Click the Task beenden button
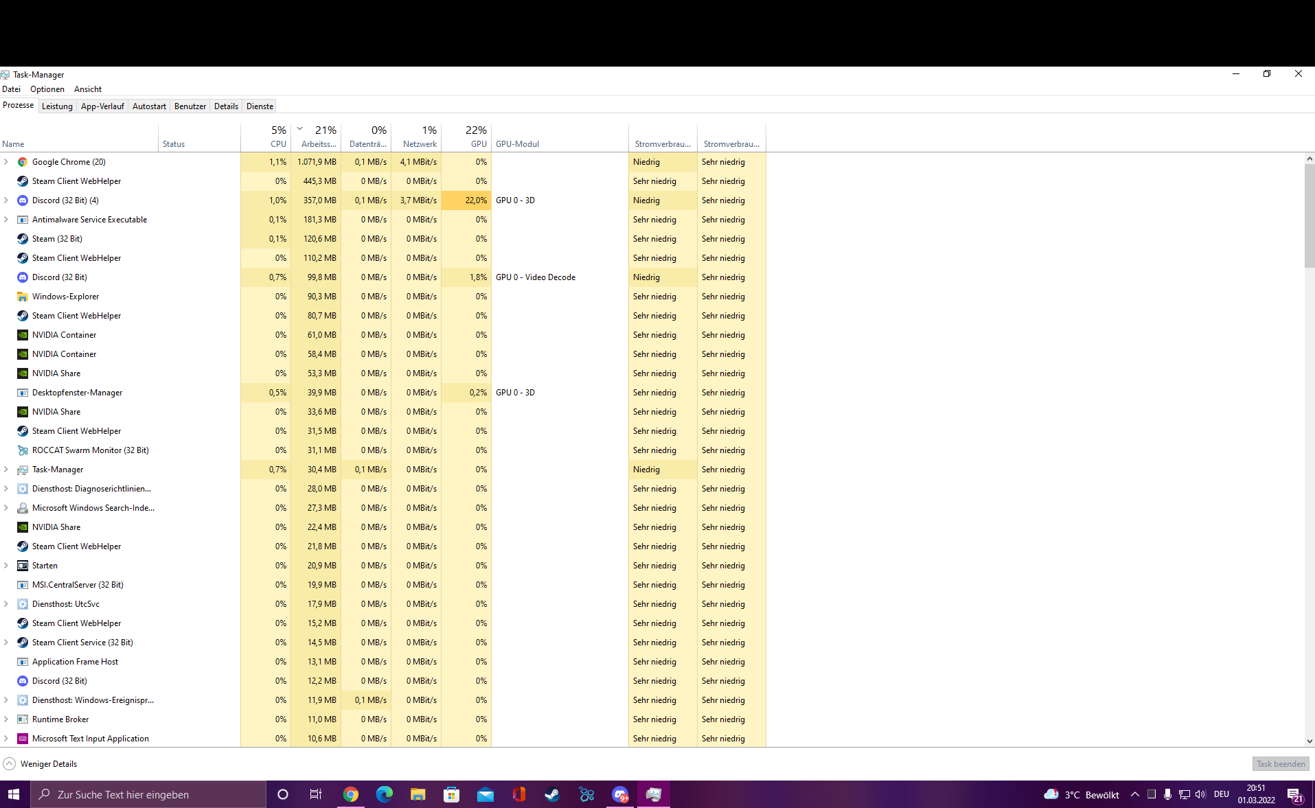 coord(1281,764)
